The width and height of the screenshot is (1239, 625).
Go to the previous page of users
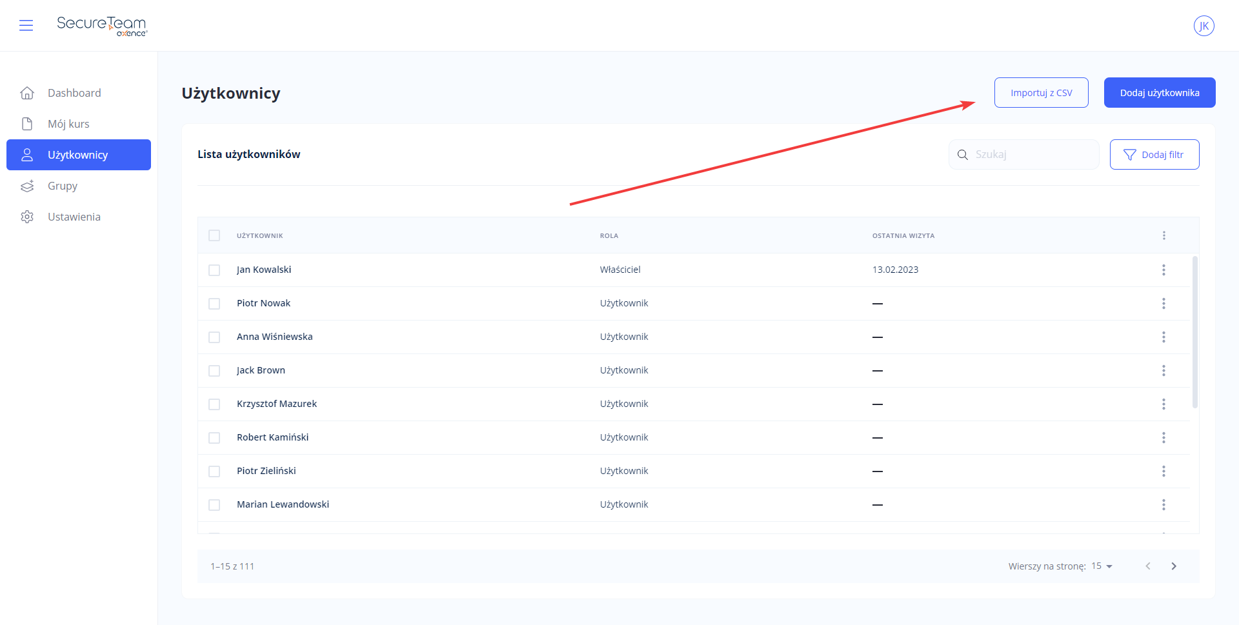tap(1148, 566)
